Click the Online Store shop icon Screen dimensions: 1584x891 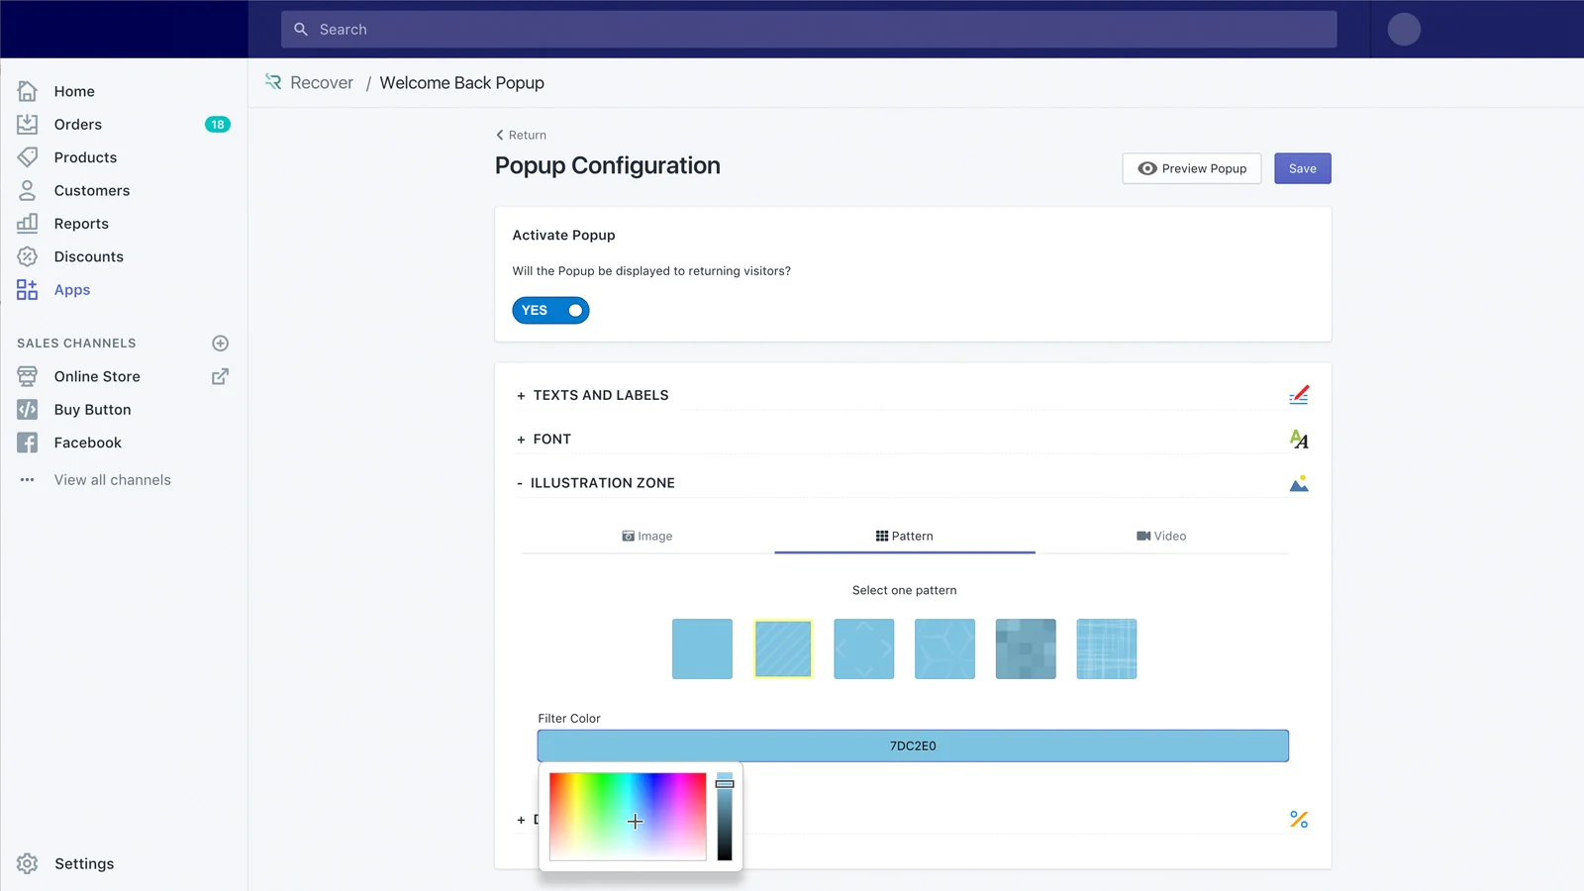[x=27, y=376]
